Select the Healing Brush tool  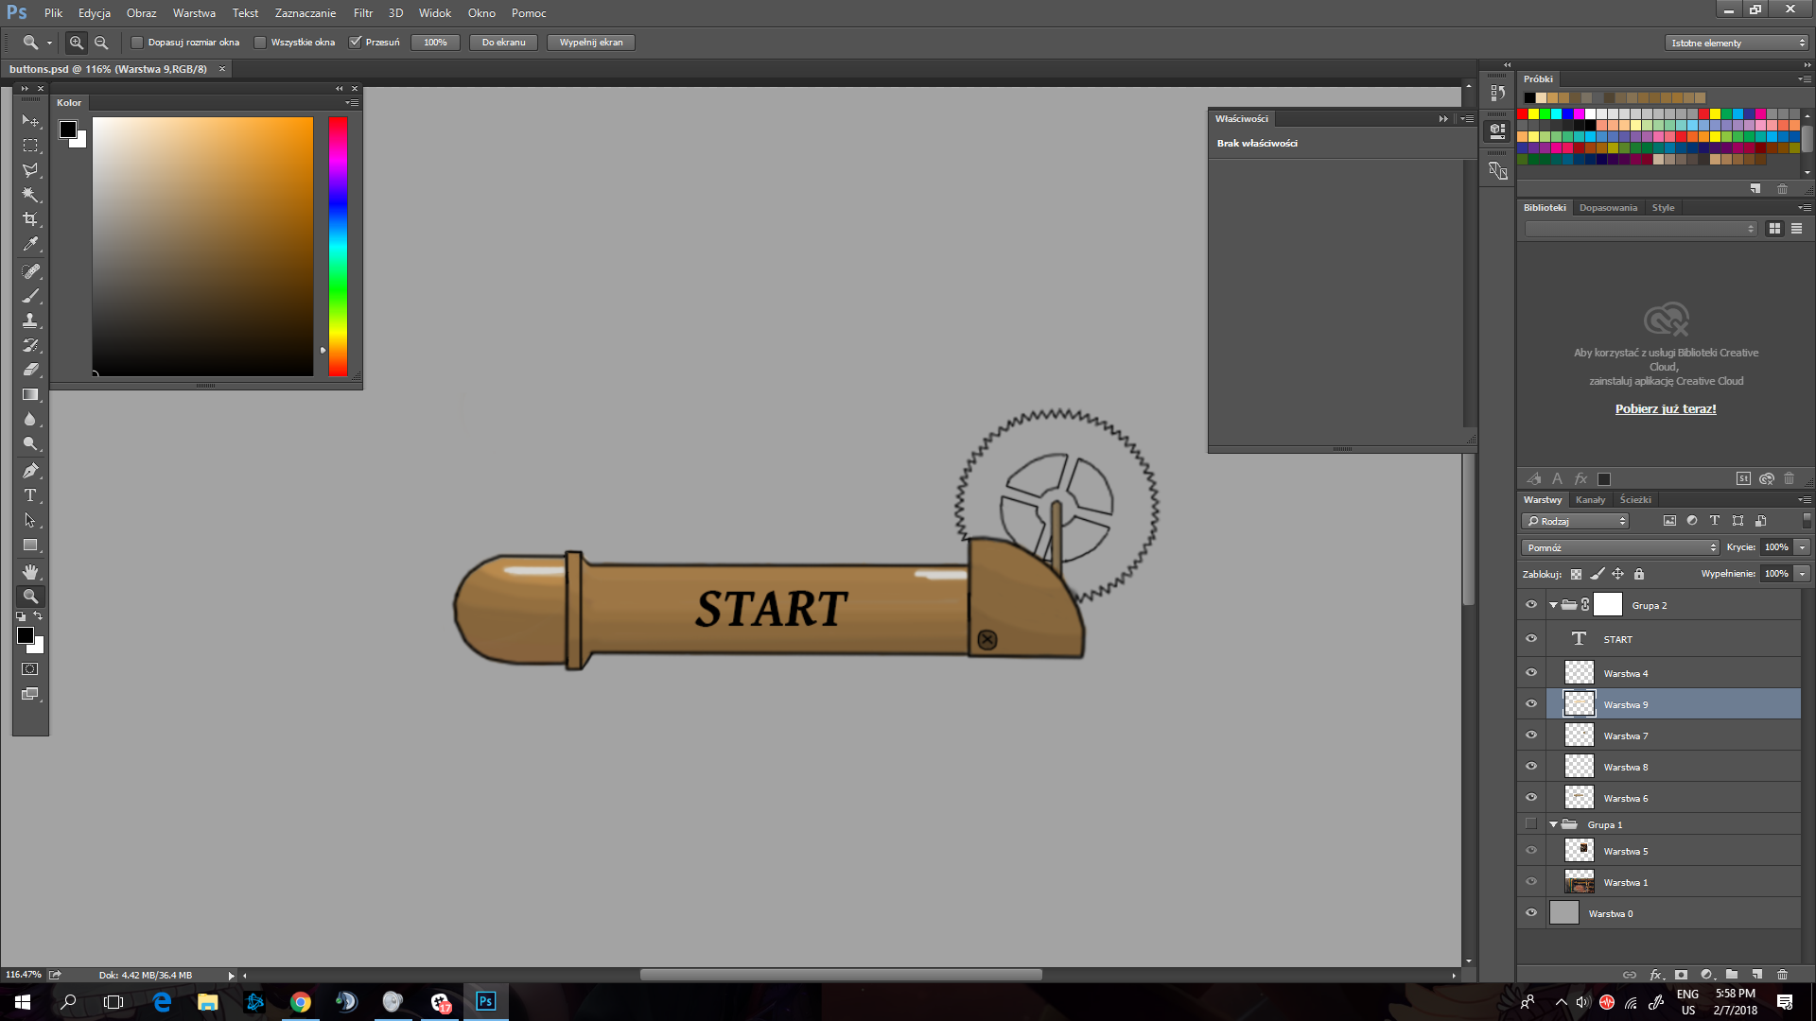30,271
